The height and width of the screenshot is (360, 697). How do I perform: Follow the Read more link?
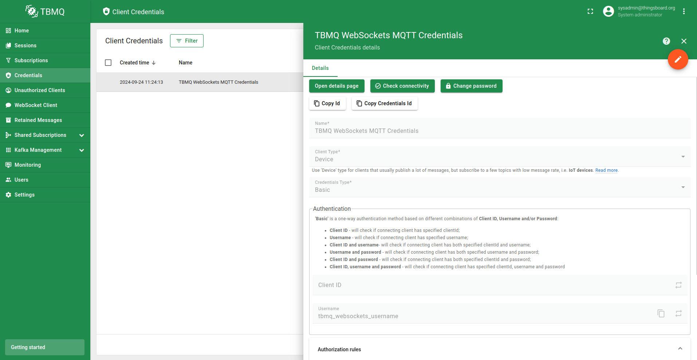click(606, 170)
